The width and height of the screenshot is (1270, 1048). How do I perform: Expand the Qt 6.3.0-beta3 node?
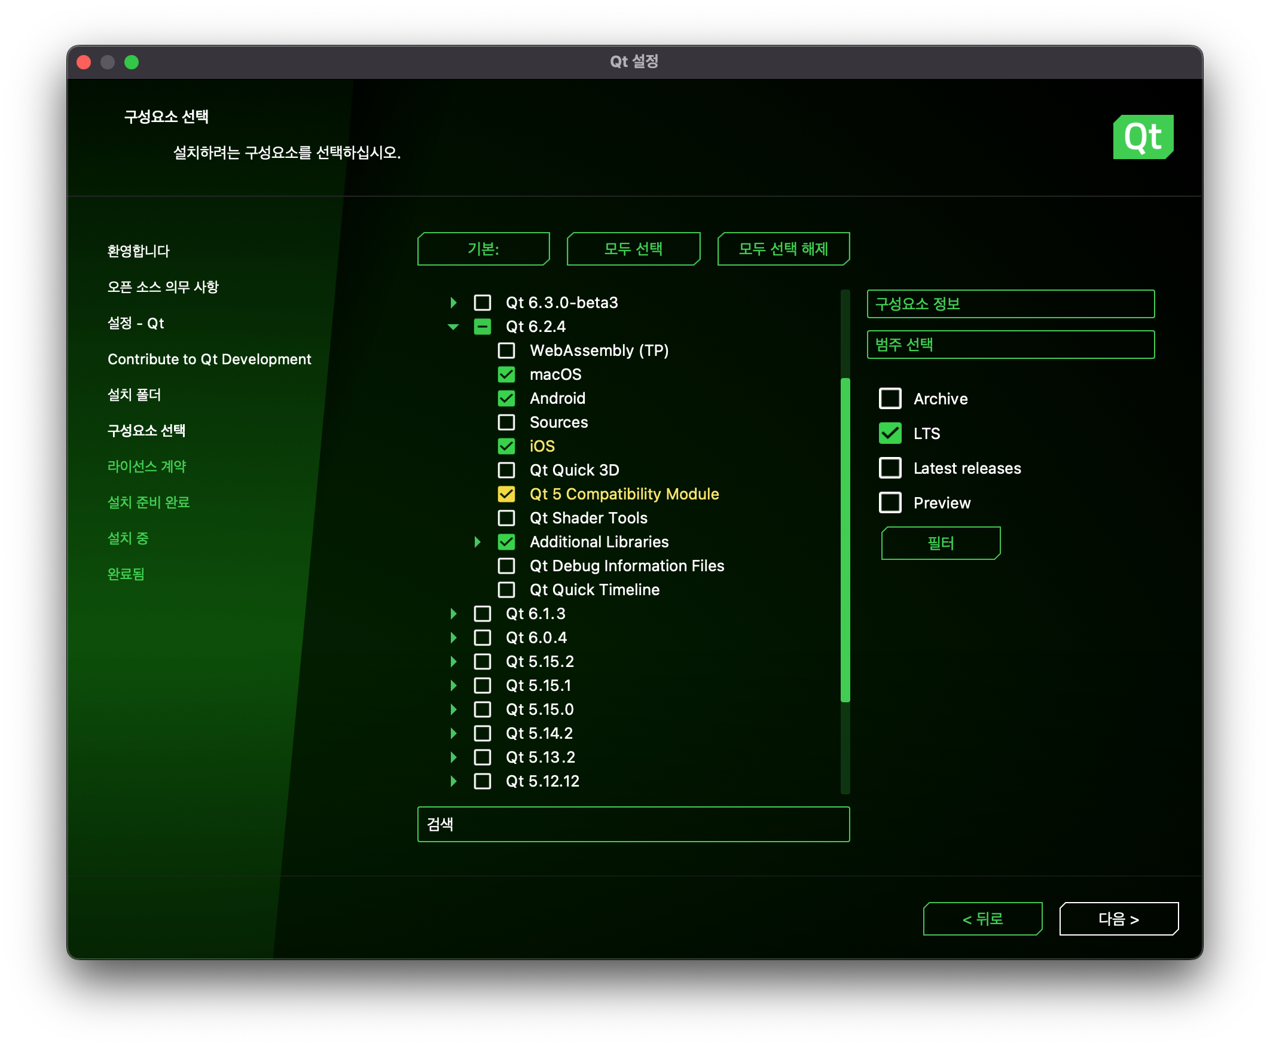tap(453, 303)
